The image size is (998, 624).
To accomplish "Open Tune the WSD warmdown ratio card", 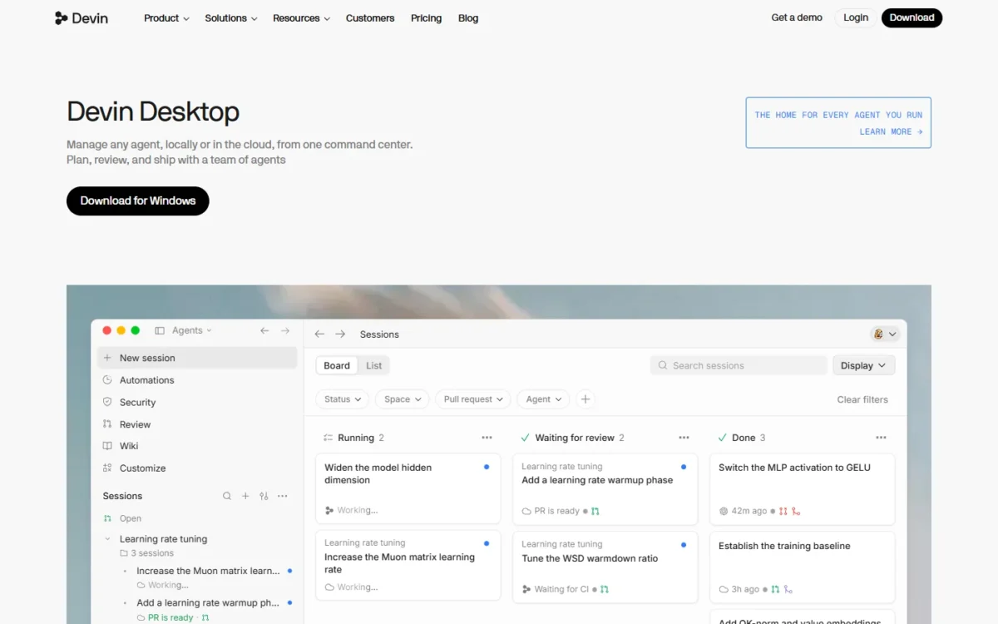I will [605, 567].
